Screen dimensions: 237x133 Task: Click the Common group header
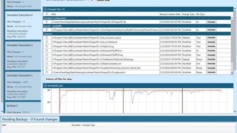(137, 34)
